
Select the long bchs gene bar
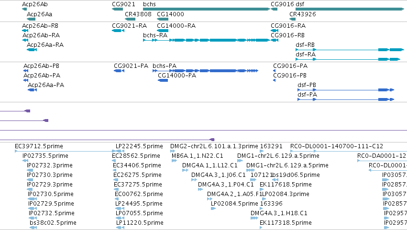click(x=206, y=9)
